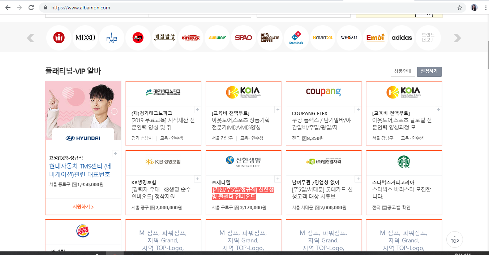This screenshot has height=255, width=489.
Task: Choose the De Chocolate Coffee brand logo
Action: [x=270, y=38]
